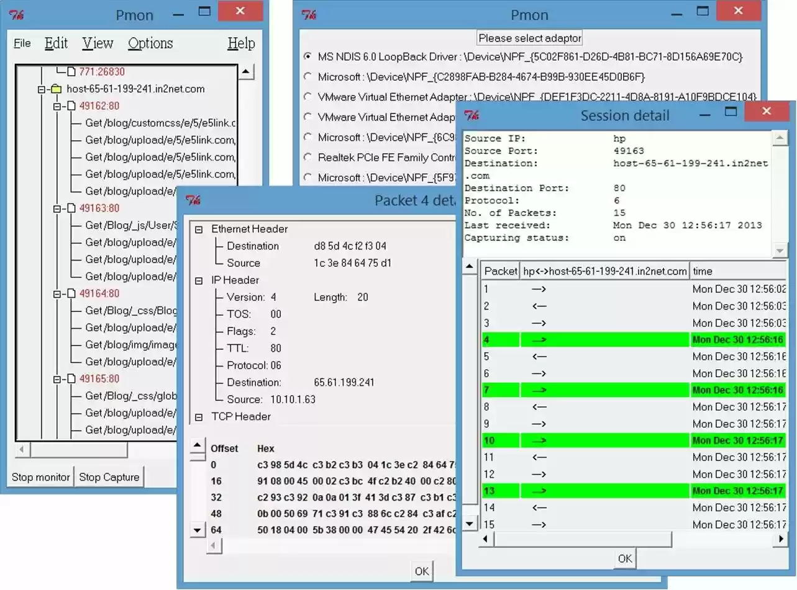Choose the MS NDIS 6.0 LoopBack Driver

pyautogui.click(x=308, y=55)
